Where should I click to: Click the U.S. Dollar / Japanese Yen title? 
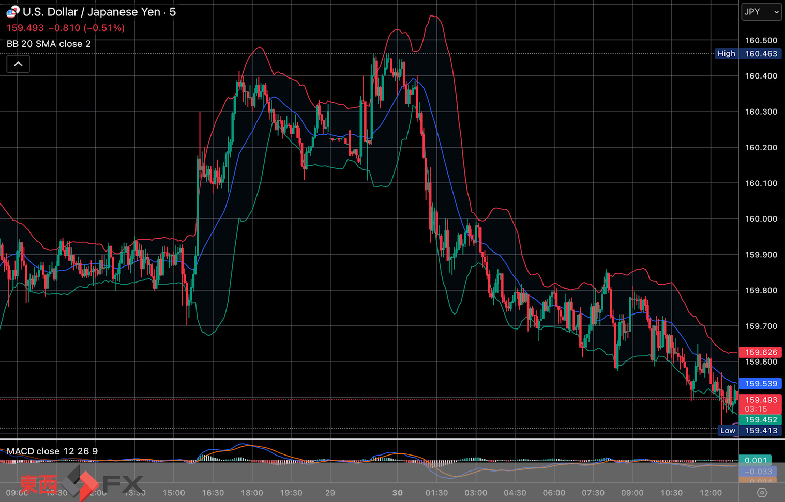91,12
